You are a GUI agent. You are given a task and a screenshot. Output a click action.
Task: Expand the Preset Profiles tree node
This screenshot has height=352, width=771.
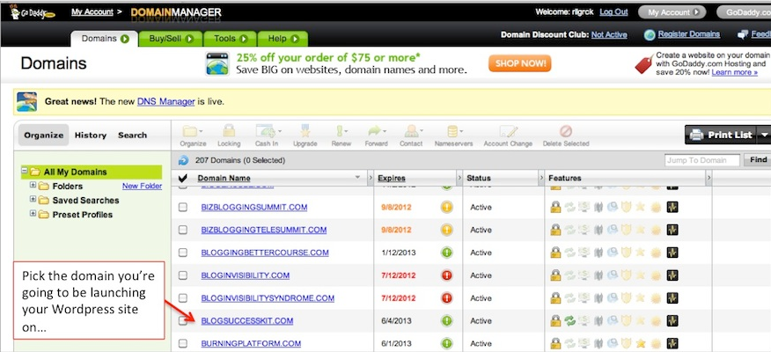pyautogui.click(x=33, y=214)
